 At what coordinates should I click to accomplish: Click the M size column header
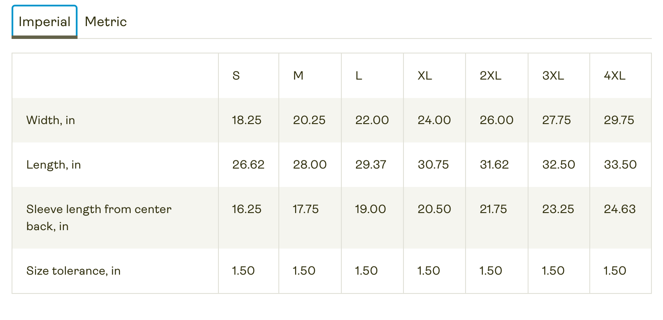tap(298, 76)
